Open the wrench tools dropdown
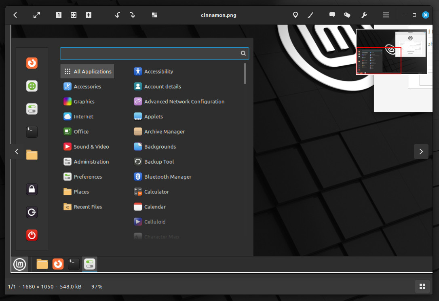 pyautogui.click(x=364, y=15)
